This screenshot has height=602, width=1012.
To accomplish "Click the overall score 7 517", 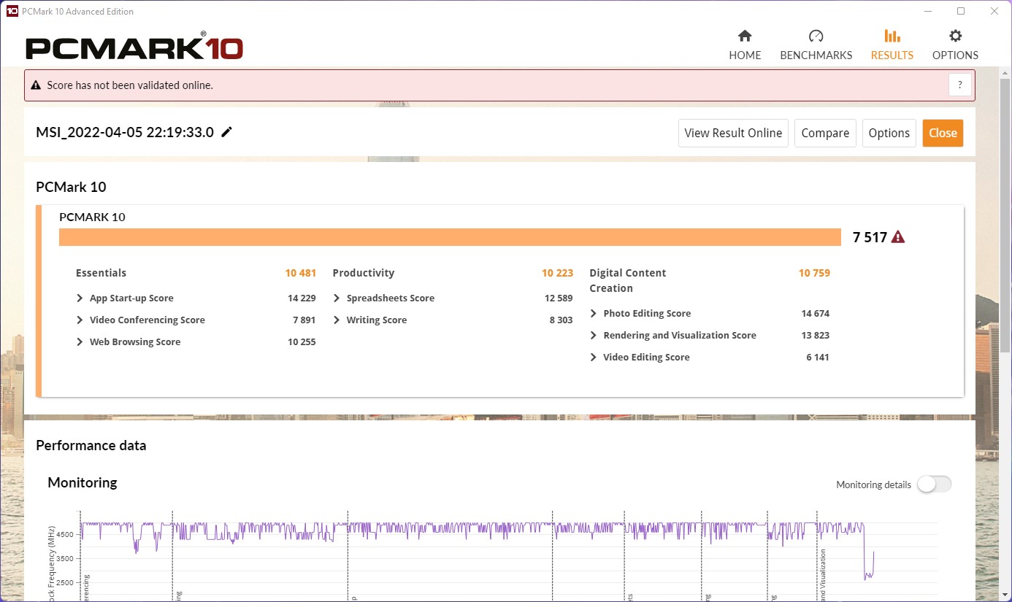I will point(870,237).
